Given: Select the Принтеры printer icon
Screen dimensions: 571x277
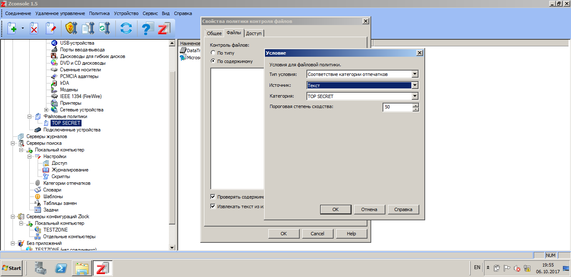Looking at the screenshot, I should pos(54,103).
